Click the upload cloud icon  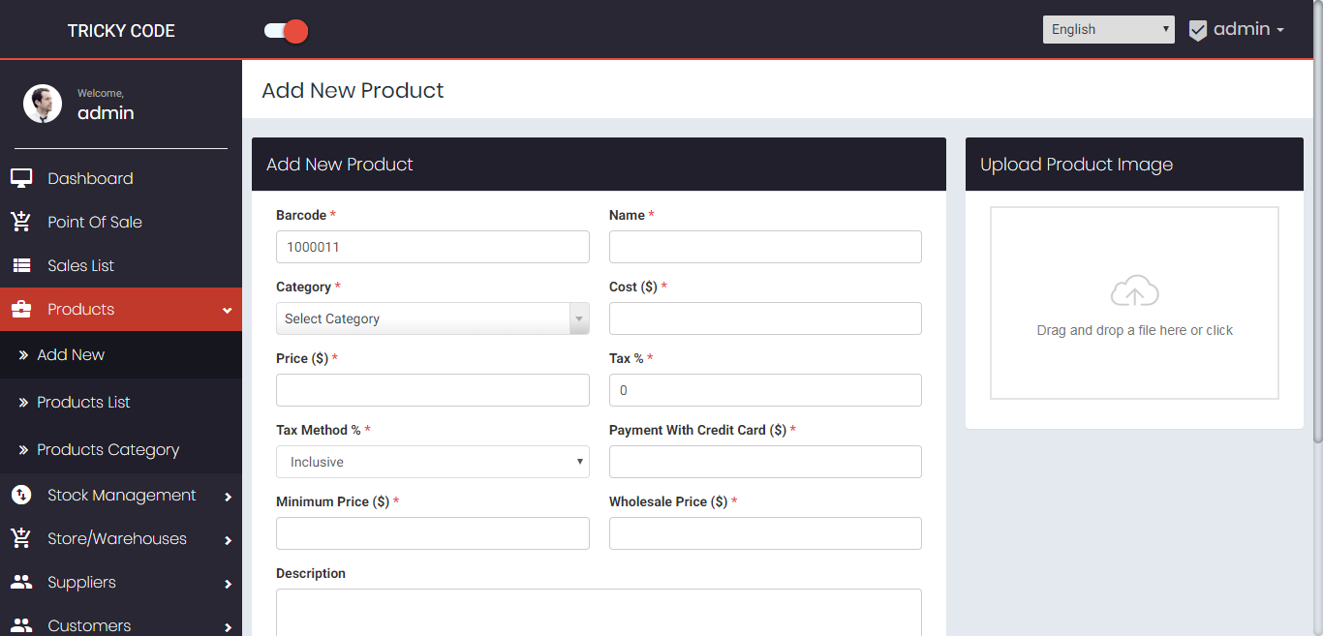click(1134, 289)
